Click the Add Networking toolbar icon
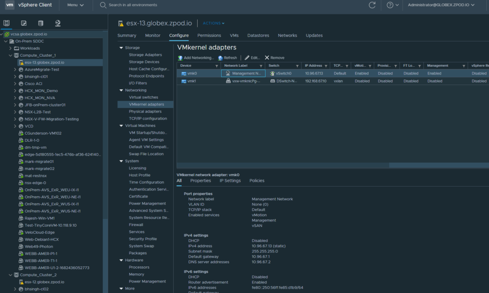The image size is (489, 293). pyautogui.click(x=180, y=58)
